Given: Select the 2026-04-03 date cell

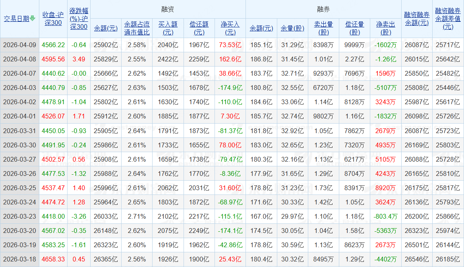Looking at the screenshot, I should point(19,88).
